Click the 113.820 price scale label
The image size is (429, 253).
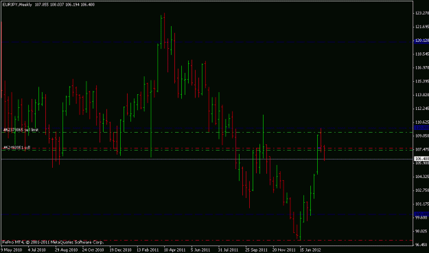point(422,95)
